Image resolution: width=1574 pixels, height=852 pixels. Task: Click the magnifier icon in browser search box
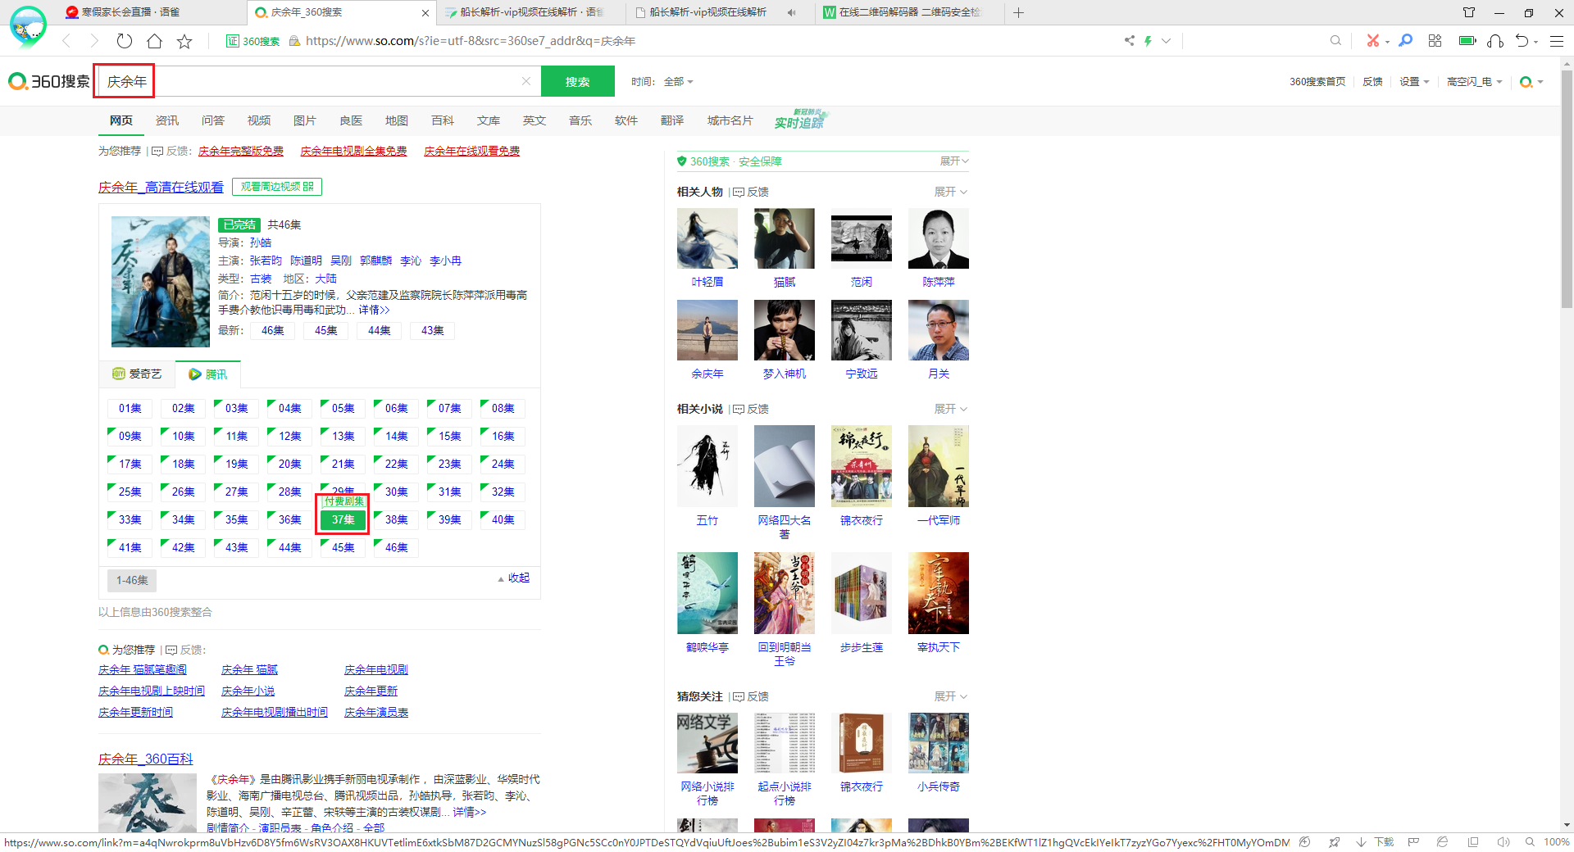1335,40
